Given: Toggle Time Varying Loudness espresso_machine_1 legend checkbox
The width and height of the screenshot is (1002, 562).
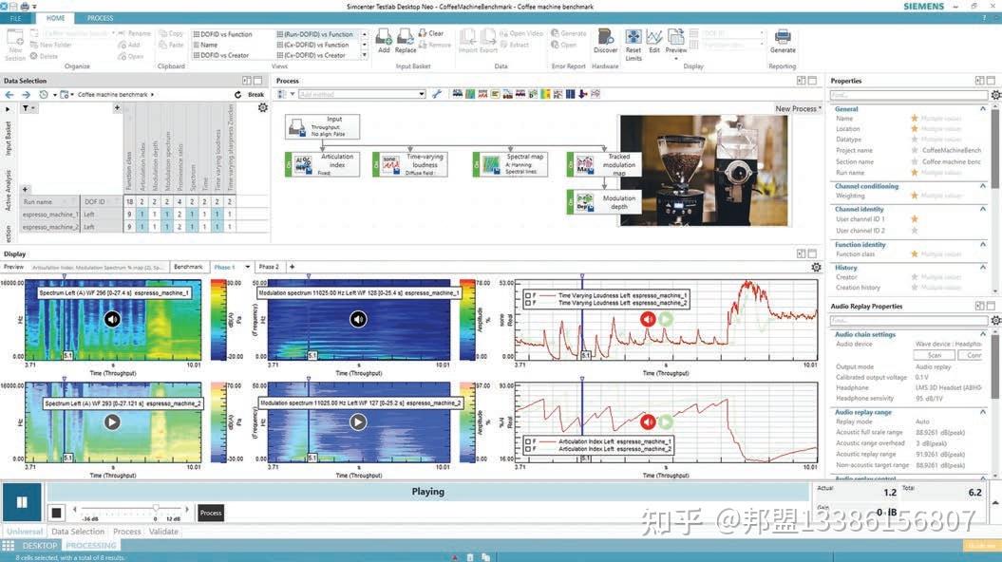Looking at the screenshot, I should point(528,295).
